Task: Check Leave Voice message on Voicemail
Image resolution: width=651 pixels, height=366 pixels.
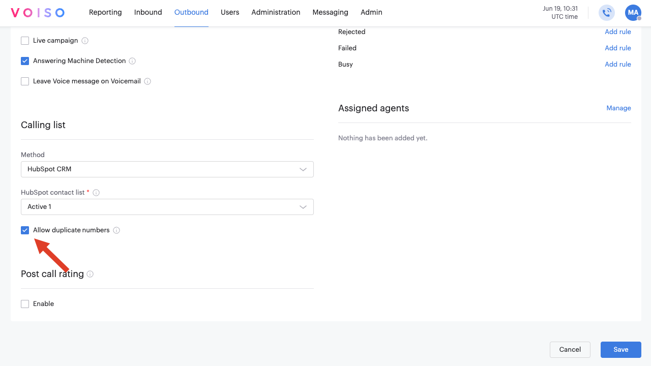Action: point(25,81)
